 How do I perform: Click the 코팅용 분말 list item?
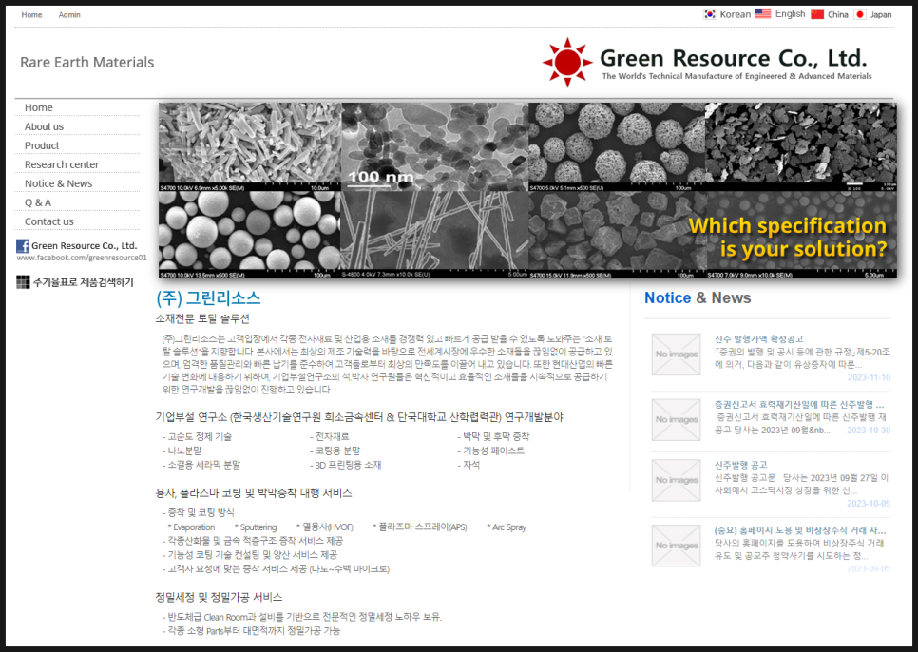point(337,451)
